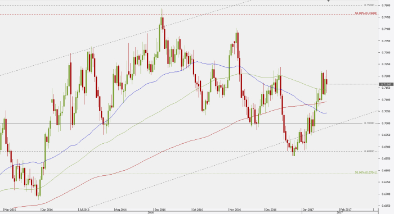
Task: Click the 0.75000 horizontal line label
Action: 369,5
